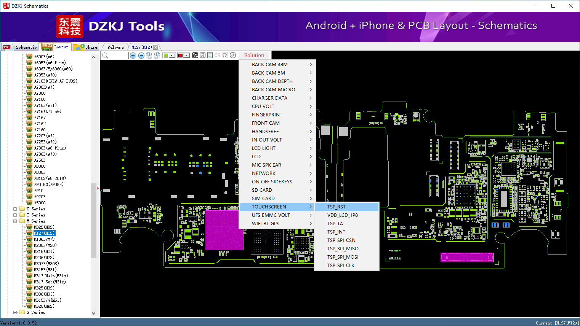The width and height of the screenshot is (580, 326).
Task: Click the blue zoom out minus icon
Action: click(x=141, y=56)
